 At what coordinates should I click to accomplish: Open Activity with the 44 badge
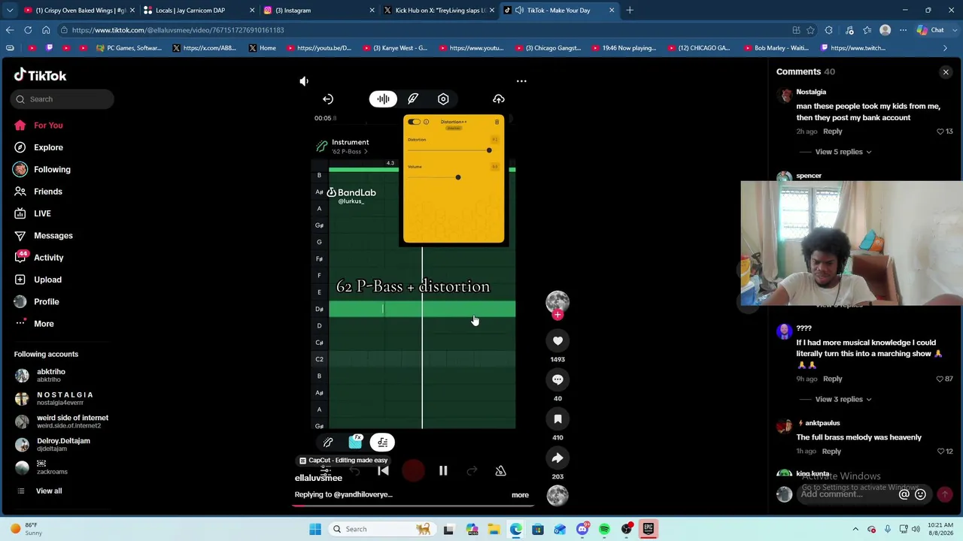48,258
